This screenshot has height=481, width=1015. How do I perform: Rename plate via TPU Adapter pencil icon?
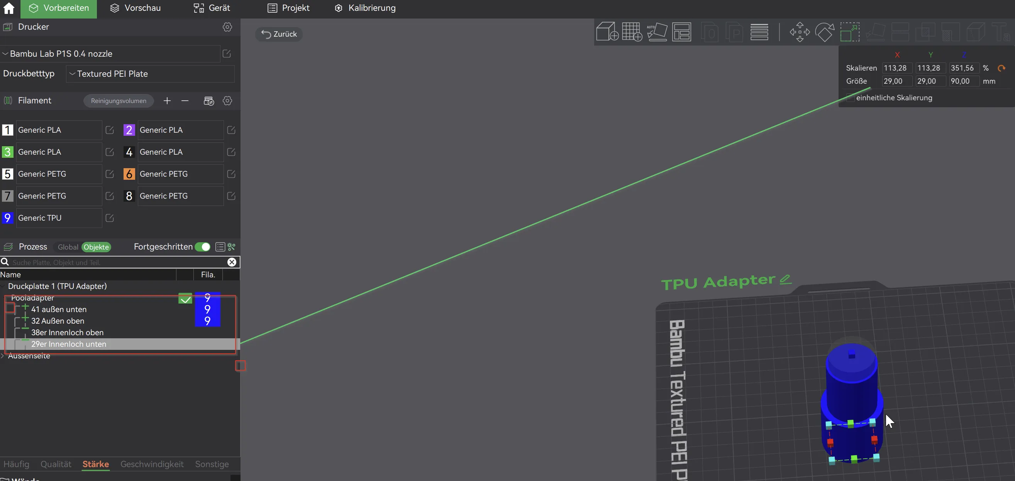point(785,279)
